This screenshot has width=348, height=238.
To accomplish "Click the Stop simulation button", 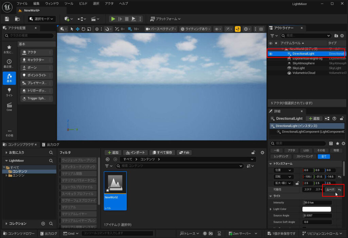I will pyautogui.click(x=126, y=19).
